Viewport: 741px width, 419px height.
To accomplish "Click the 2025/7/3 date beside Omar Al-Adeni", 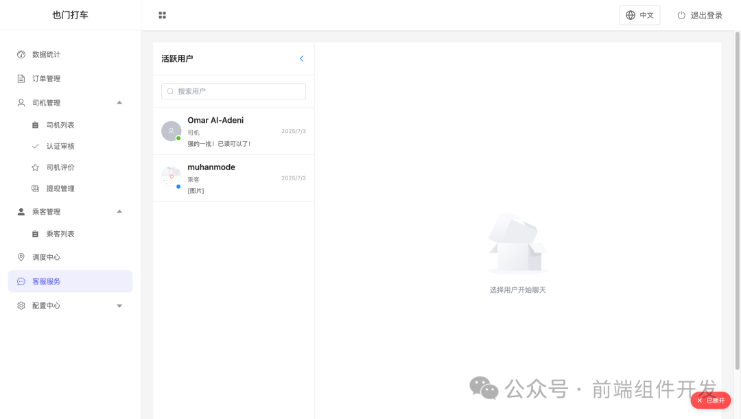I will 294,131.
